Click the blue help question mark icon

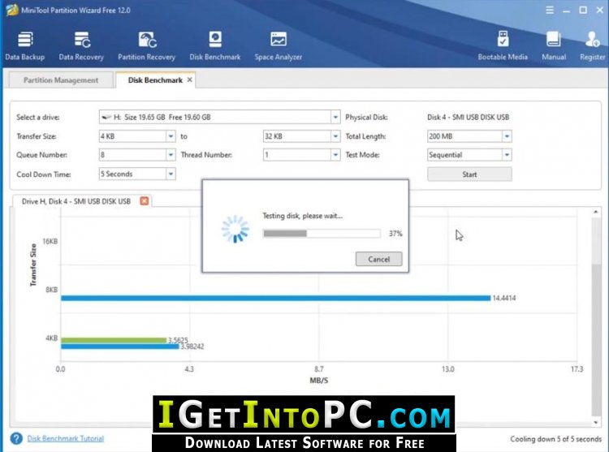click(x=16, y=438)
